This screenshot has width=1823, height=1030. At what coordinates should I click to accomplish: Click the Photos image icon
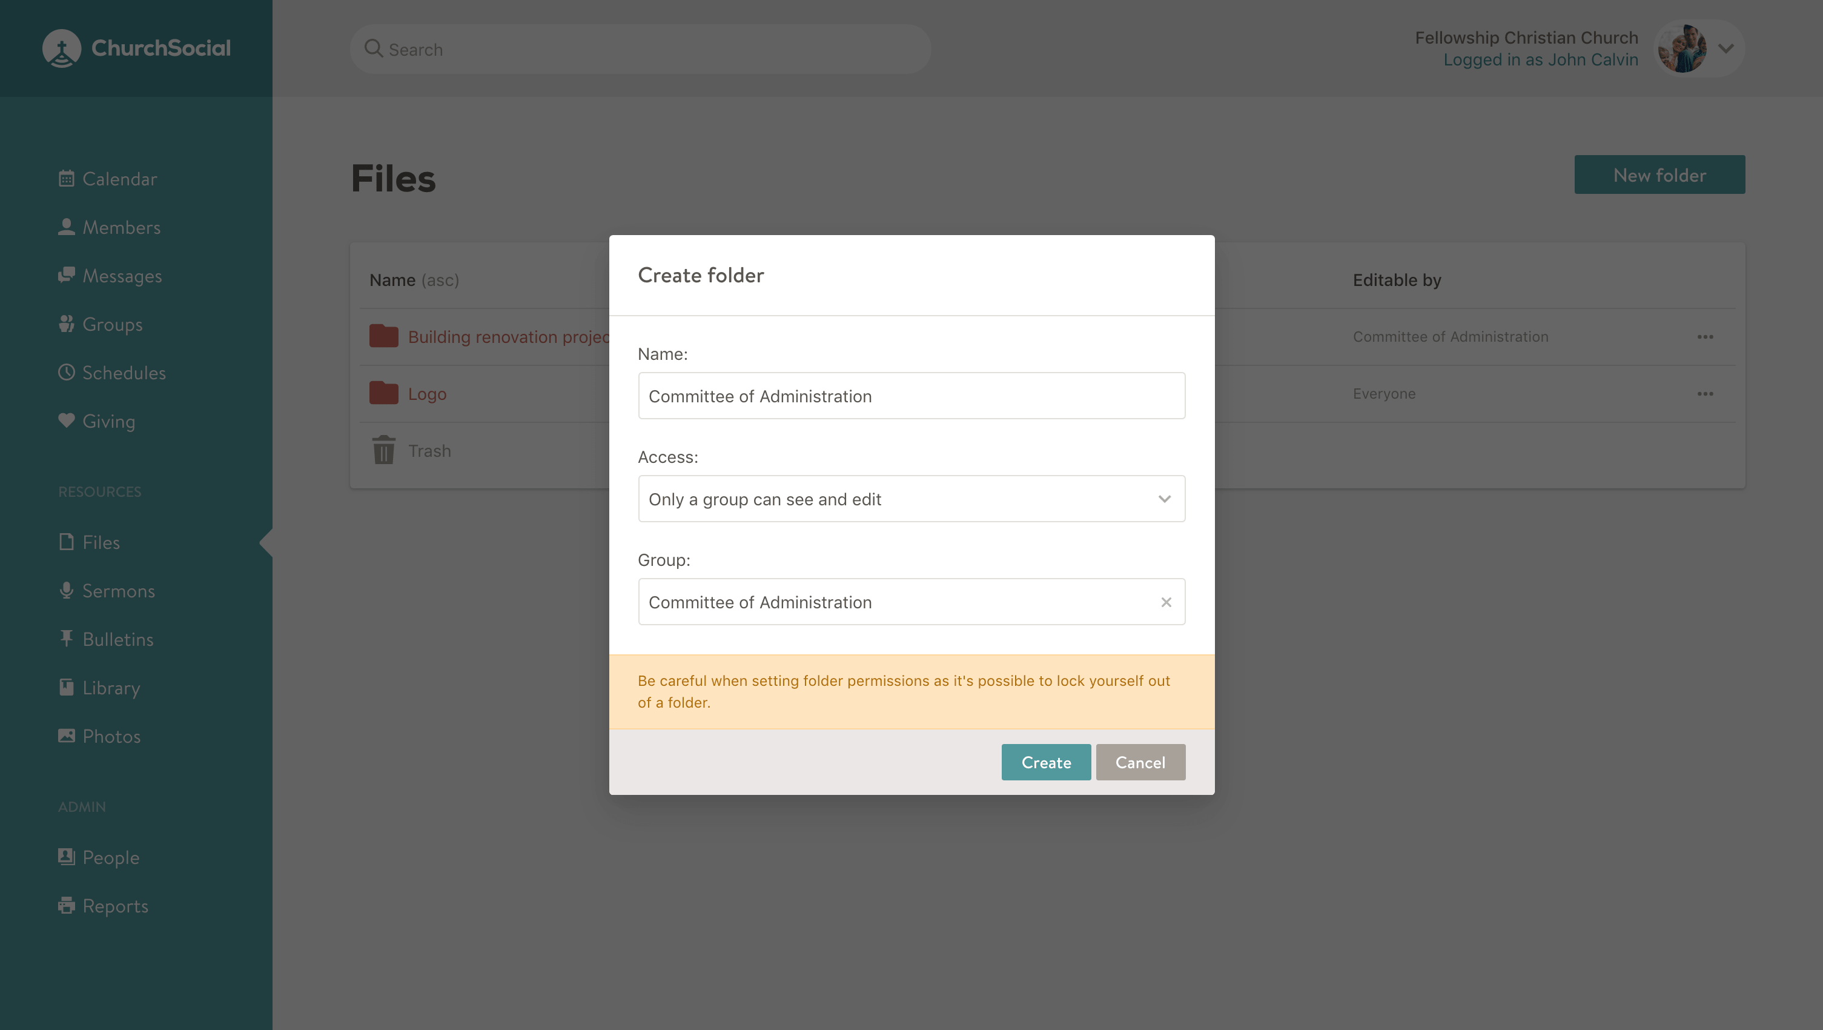tap(67, 736)
